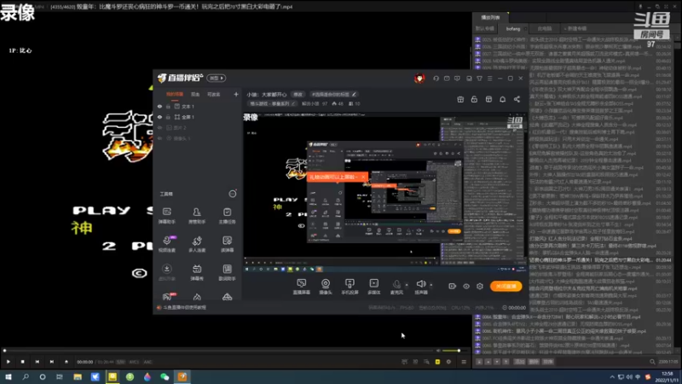The height and width of the screenshot is (384, 682).
Task: Expand microphone options arrow
Action: click(x=407, y=285)
